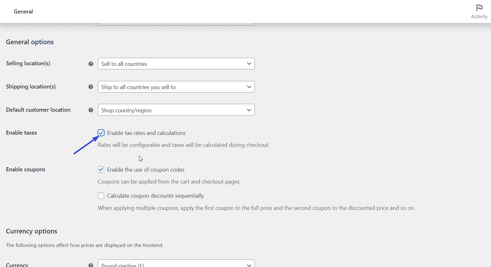Screen dimensions: 491x267
Task: Click Coupons can be applied description text
Action: tap(169, 182)
